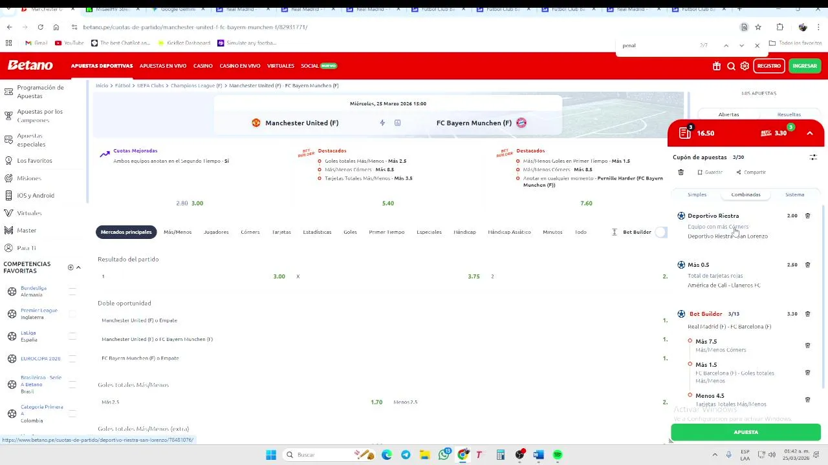Open Apuestas en Vivo in top menu
828x465 pixels.
coord(163,66)
